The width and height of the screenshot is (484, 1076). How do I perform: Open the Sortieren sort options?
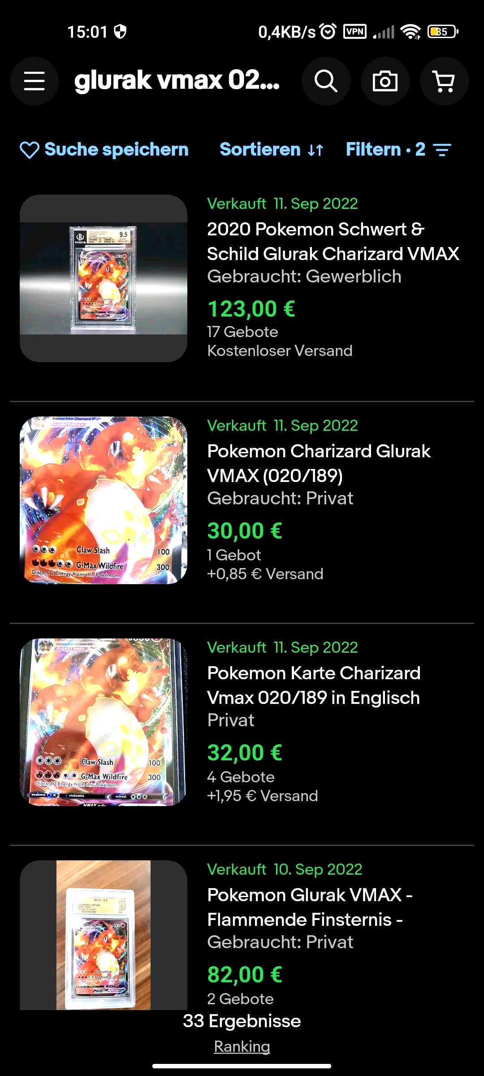pyautogui.click(x=272, y=149)
